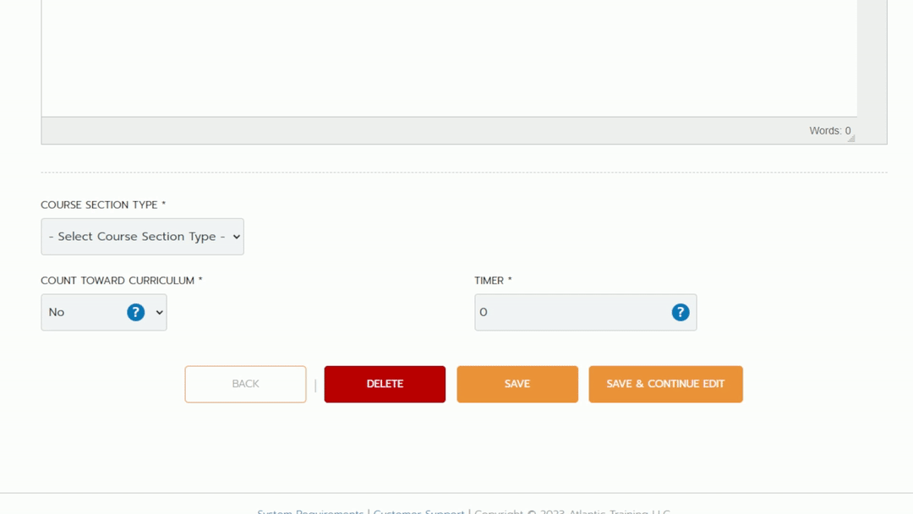Click the help icon beside Count Toward Curriculum
This screenshot has height=514, width=913.
(135, 312)
